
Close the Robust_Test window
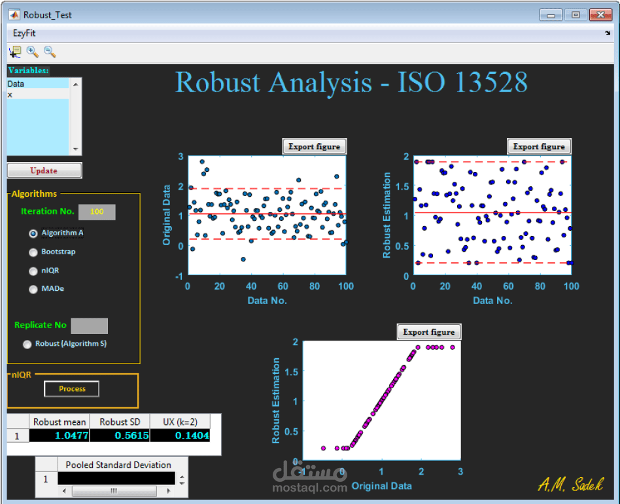[600, 15]
